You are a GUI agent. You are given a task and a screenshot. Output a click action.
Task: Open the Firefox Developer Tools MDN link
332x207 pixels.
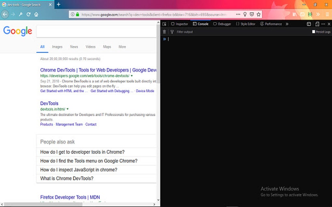[69, 197]
